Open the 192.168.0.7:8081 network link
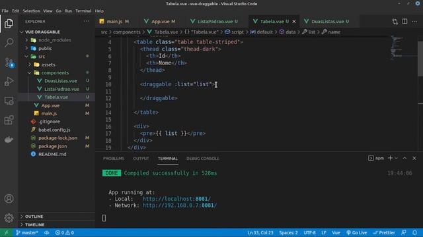This screenshot has height=237, width=423. 180,205
